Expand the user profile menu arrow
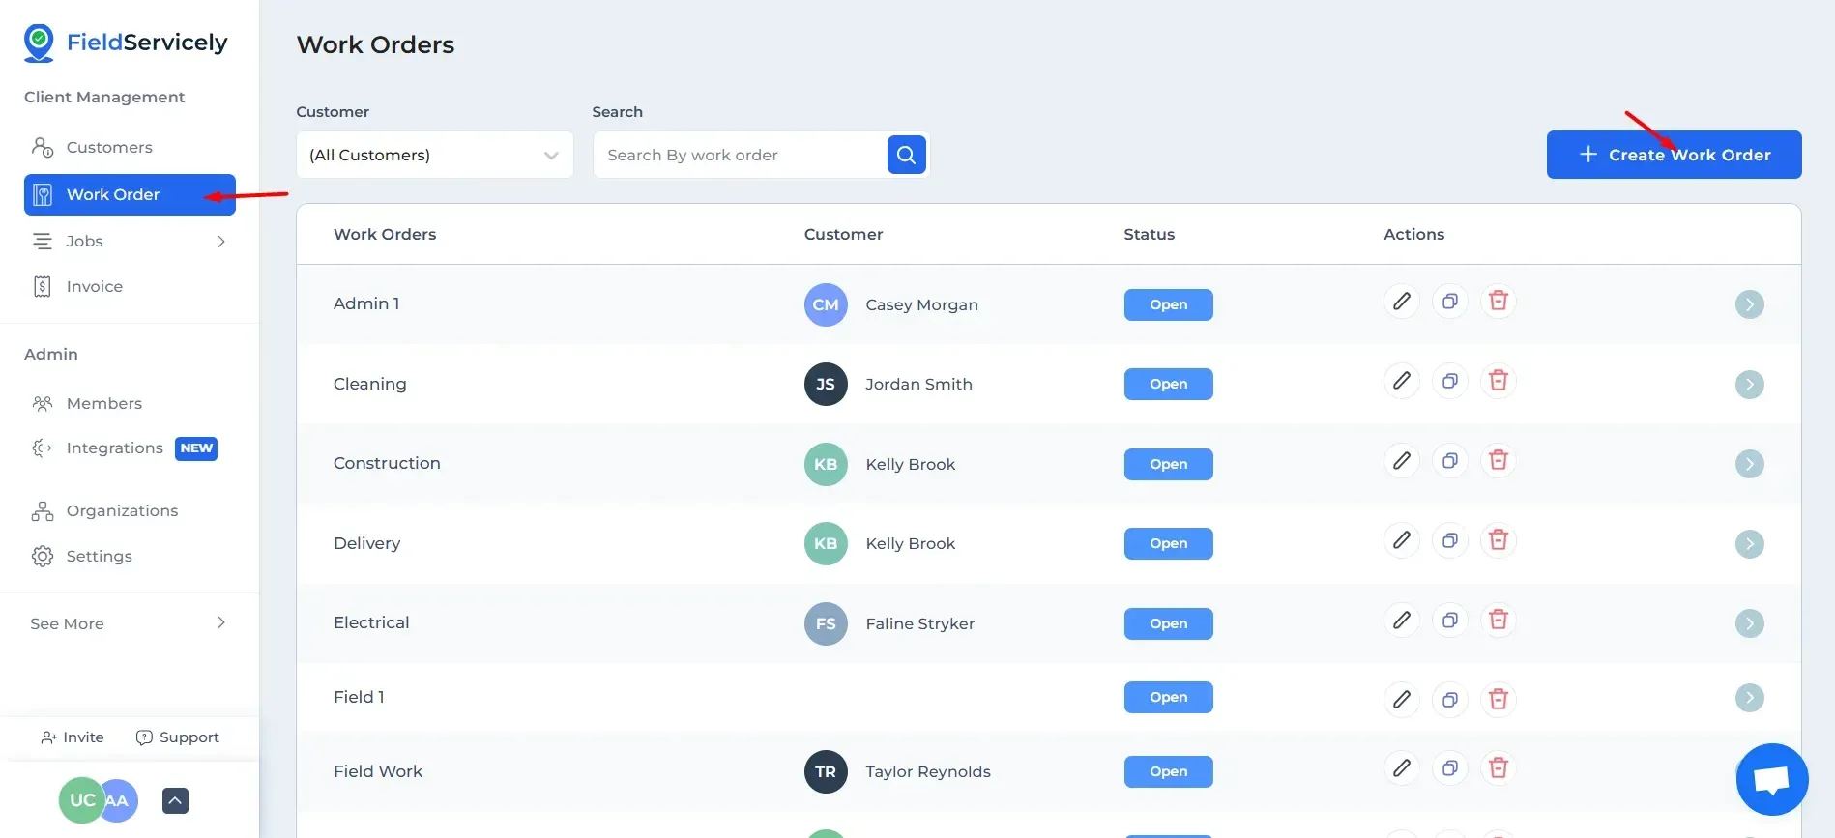 [175, 800]
